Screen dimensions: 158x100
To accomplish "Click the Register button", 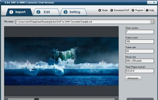I will click(137, 10).
